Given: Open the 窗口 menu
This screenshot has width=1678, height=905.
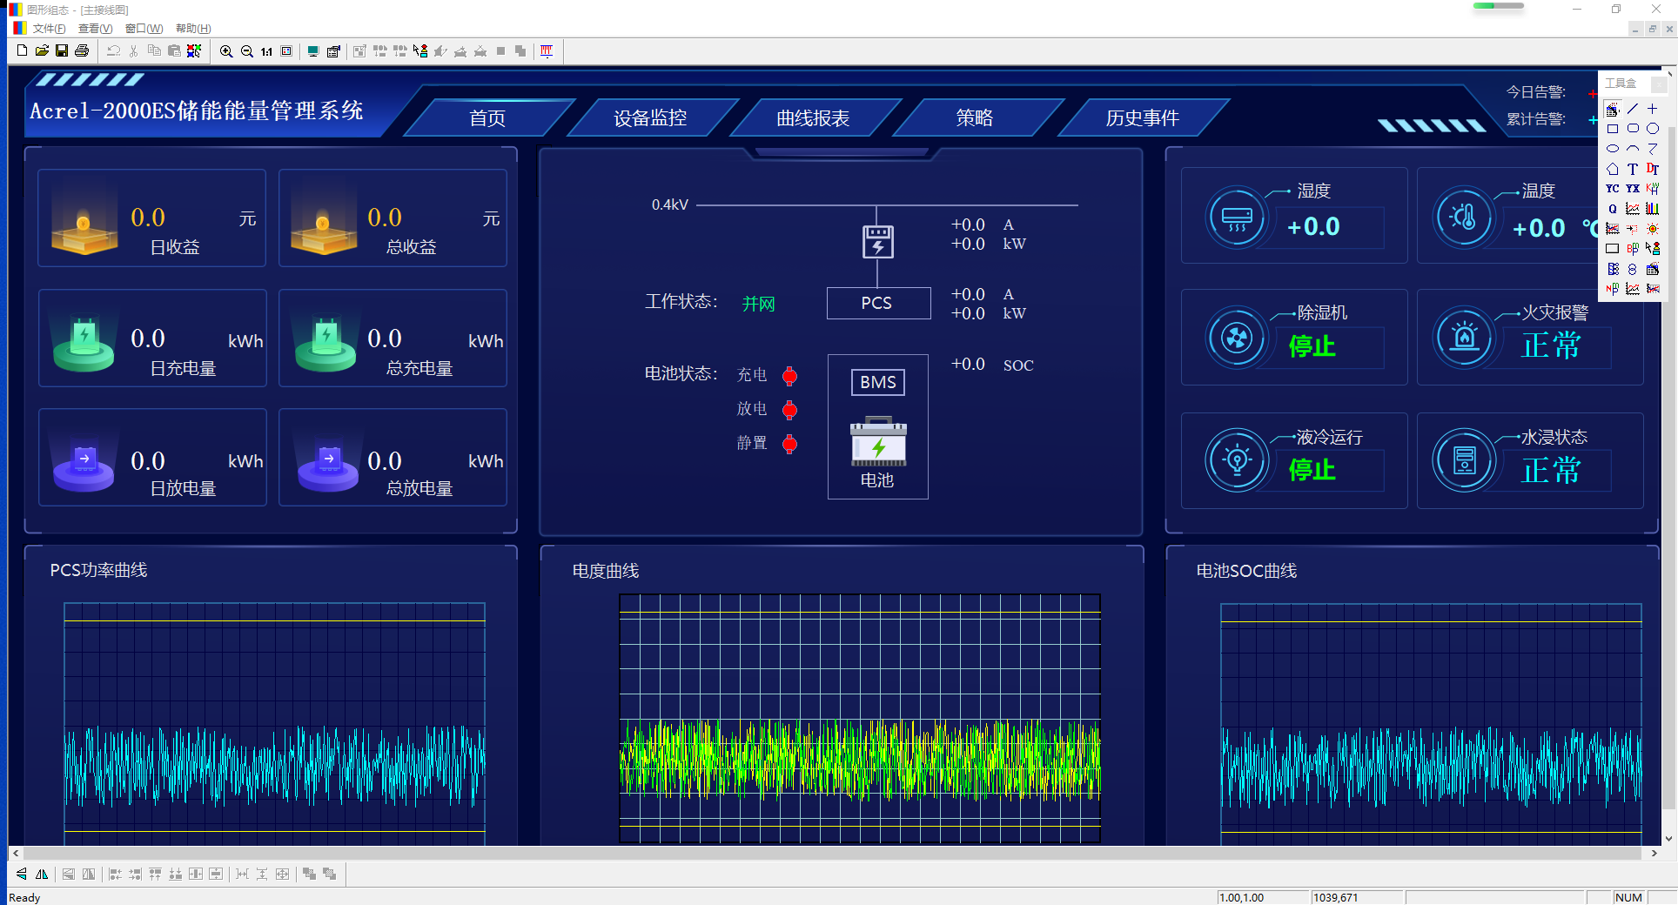Looking at the screenshot, I should pyautogui.click(x=144, y=29).
